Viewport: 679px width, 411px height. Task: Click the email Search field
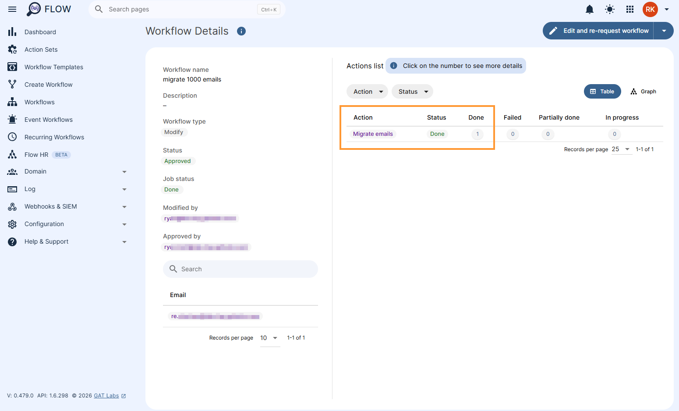(x=240, y=269)
